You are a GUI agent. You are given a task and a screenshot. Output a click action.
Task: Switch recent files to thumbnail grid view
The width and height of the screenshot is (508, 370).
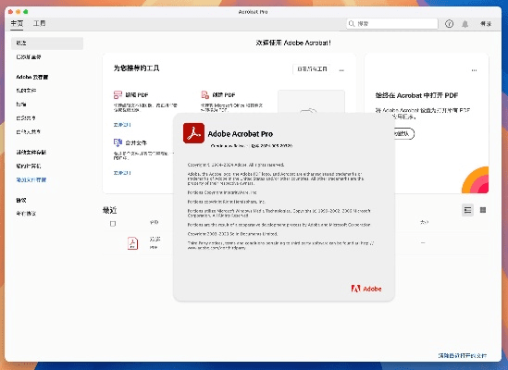click(x=483, y=210)
